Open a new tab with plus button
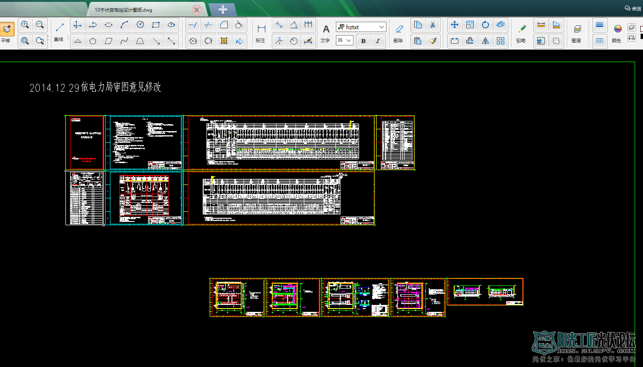Image resolution: width=643 pixels, height=367 pixels. click(223, 9)
